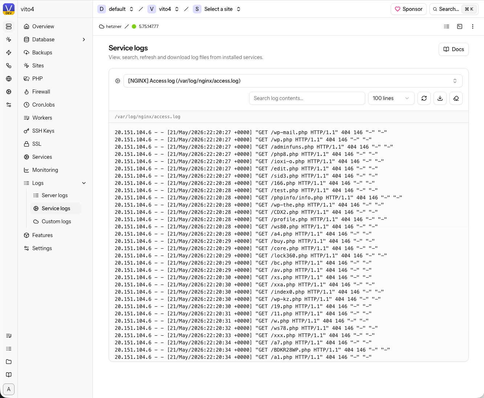Viewport: 484px width, 398px height.
Task: Click the user avatar A button
Action: point(9,389)
